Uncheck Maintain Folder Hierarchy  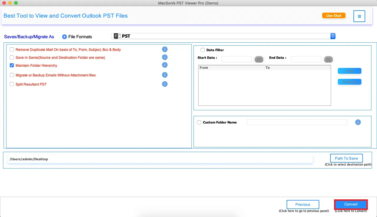tap(12, 65)
